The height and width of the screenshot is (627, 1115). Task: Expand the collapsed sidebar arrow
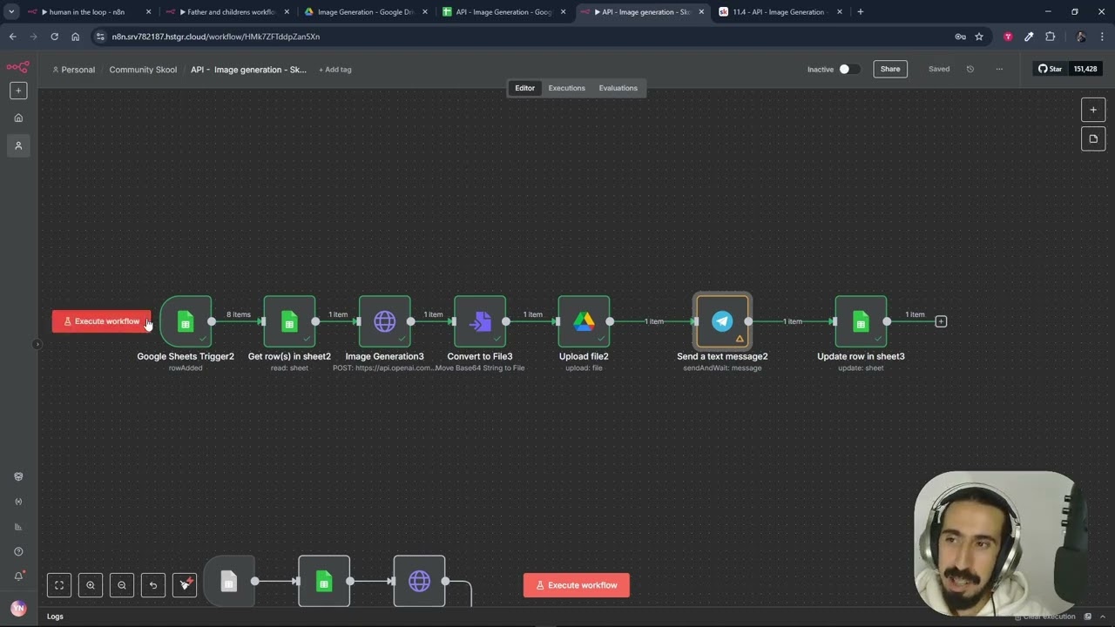point(37,344)
